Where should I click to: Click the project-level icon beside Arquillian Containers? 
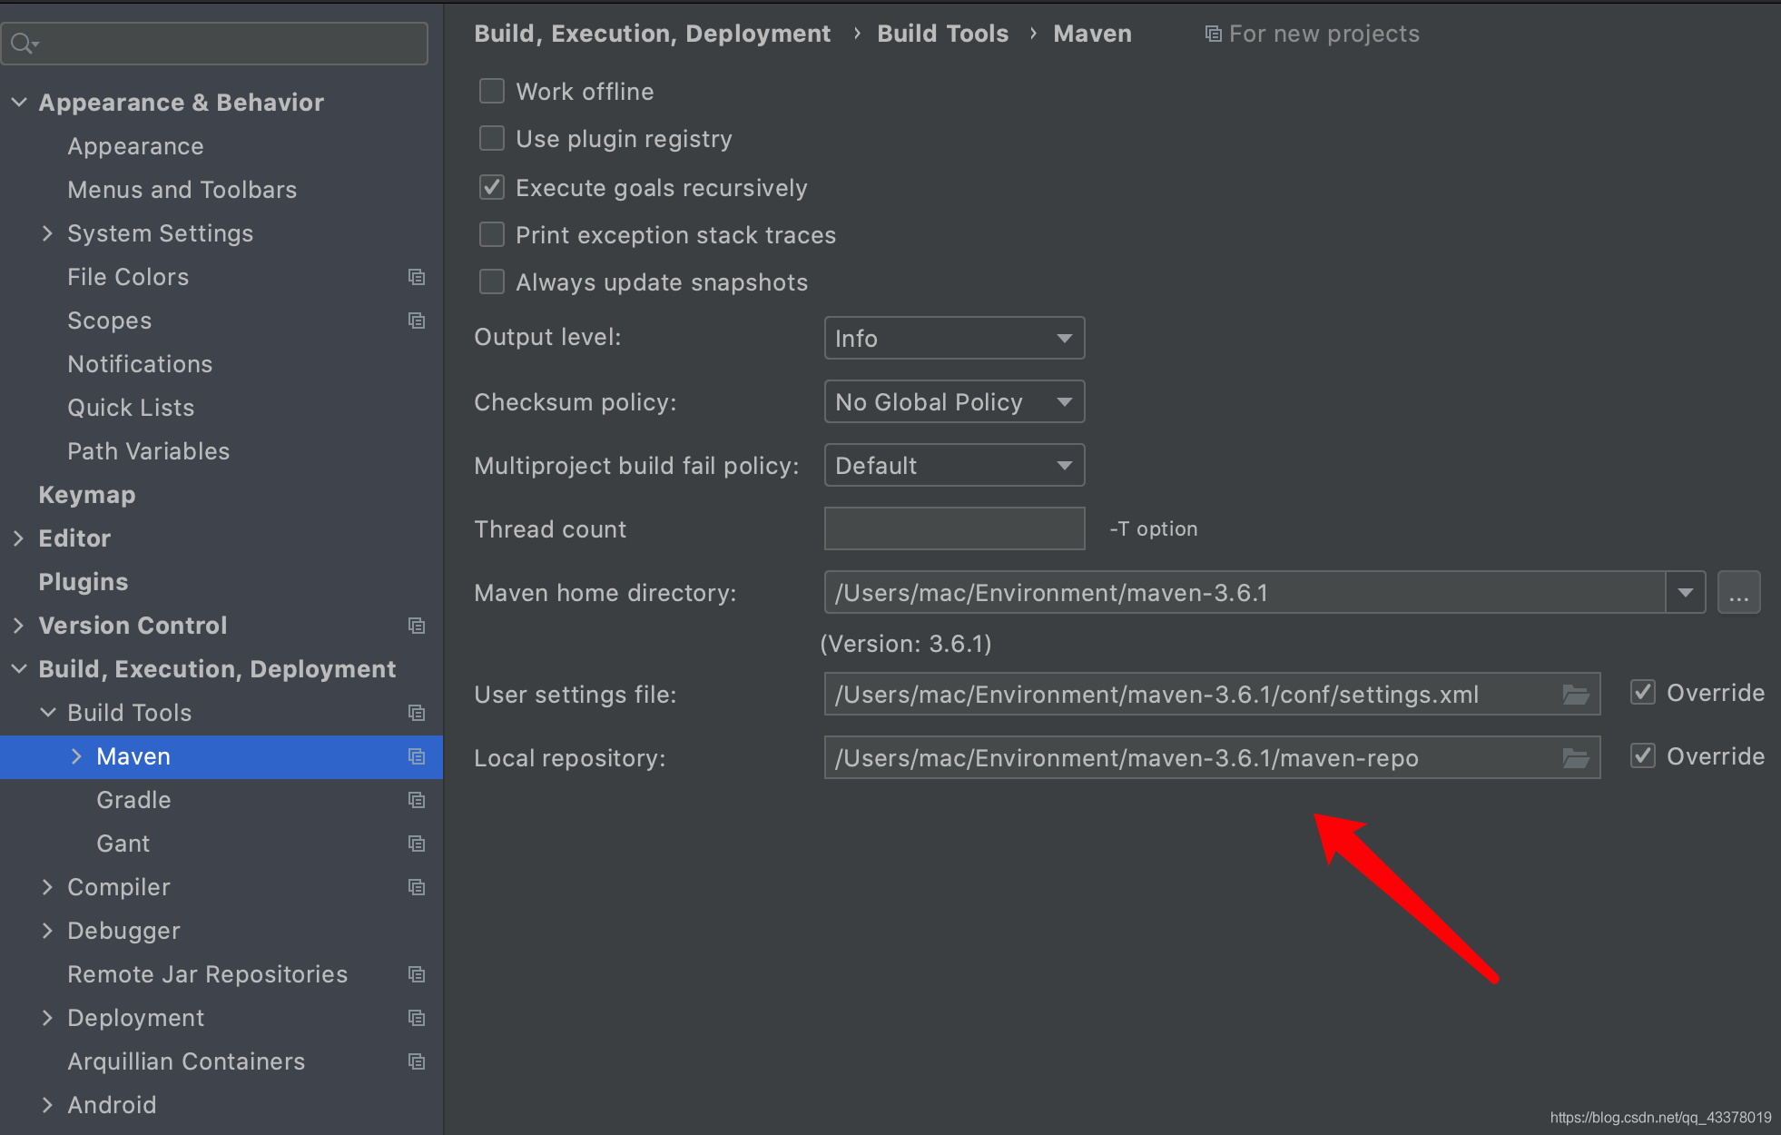(x=417, y=1061)
